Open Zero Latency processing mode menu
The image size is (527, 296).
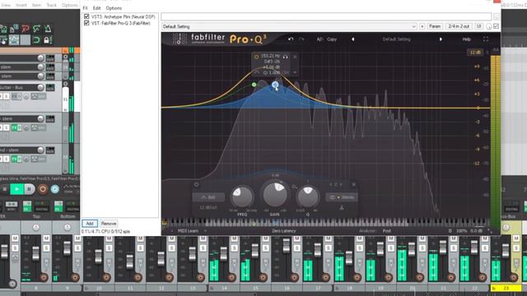[284, 231]
